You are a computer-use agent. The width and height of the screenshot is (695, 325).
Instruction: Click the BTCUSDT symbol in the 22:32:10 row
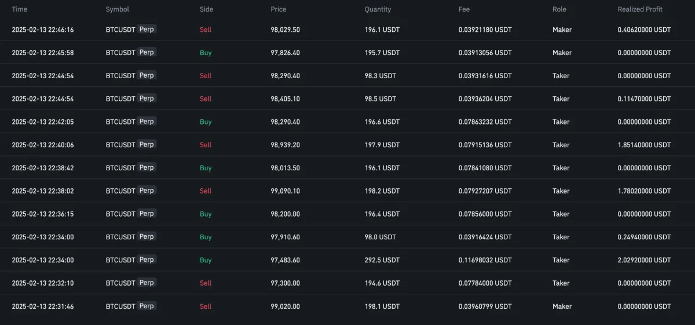tap(120, 283)
